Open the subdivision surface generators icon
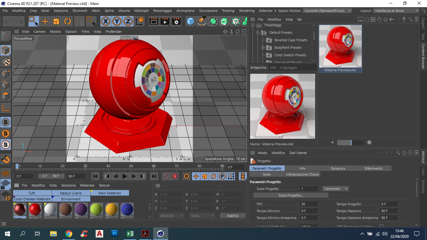Screen dimensions: 427x240 click(213, 21)
